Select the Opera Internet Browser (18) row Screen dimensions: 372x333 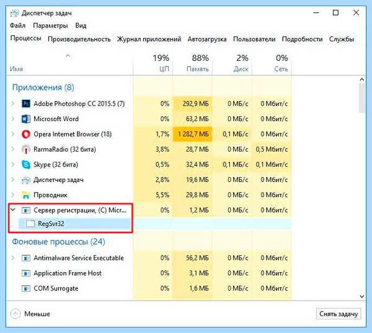click(x=150, y=134)
